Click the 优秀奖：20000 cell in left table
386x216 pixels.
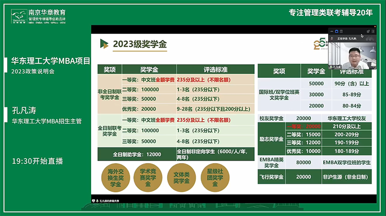pos(149,109)
